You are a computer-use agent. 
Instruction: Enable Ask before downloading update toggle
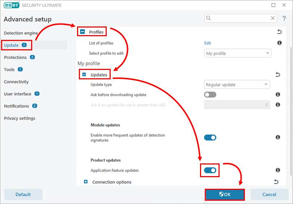(210, 95)
